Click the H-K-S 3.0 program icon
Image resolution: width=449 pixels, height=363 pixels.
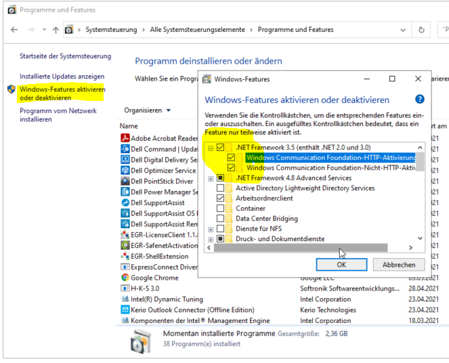(125, 289)
